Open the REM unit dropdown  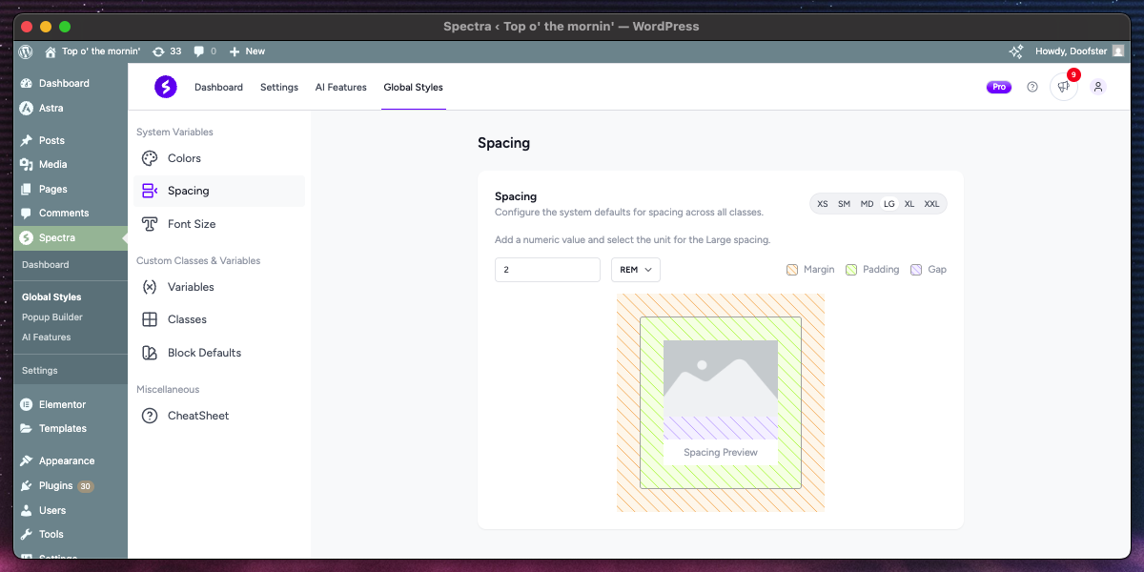click(x=635, y=270)
